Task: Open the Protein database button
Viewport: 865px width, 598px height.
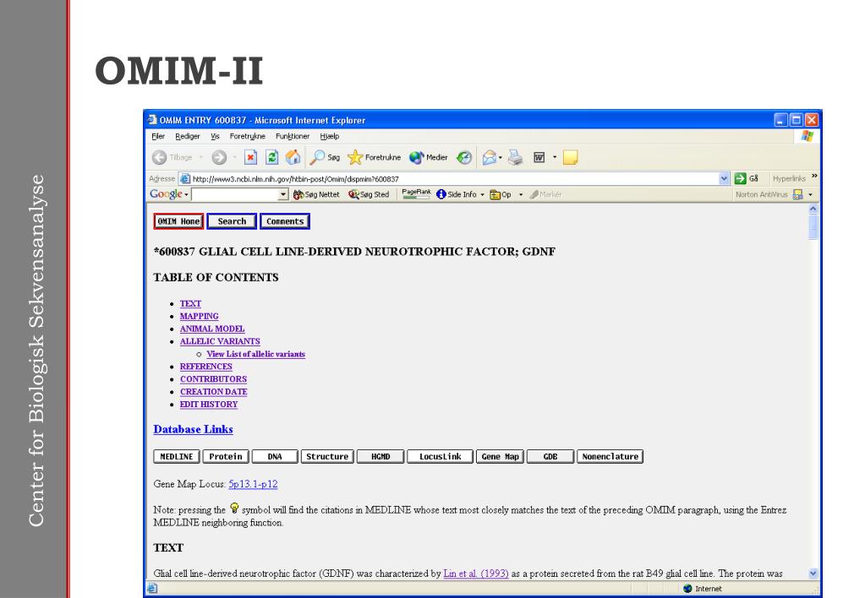Action: pyautogui.click(x=226, y=456)
